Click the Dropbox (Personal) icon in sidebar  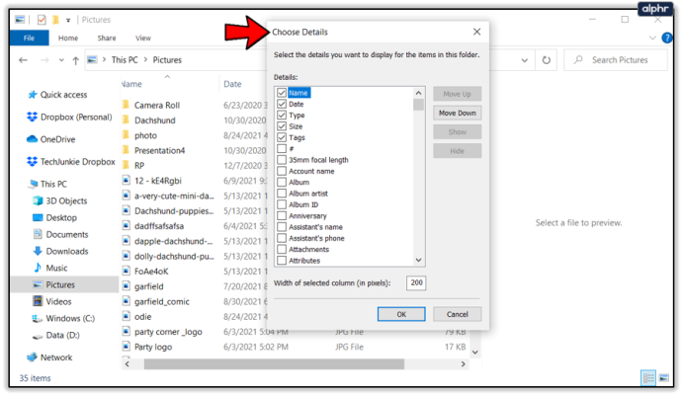point(32,117)
